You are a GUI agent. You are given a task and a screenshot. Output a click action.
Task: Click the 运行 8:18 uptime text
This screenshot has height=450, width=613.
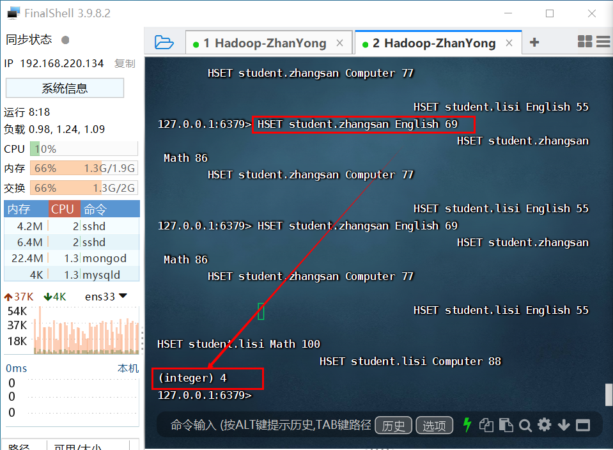point(27,112)
